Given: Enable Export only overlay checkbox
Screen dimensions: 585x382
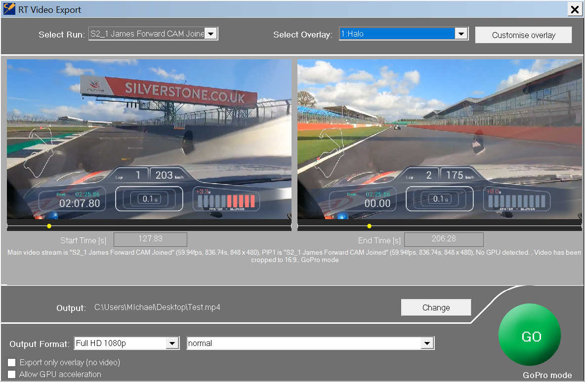Looking at the screenshot, I should (12, 363).
